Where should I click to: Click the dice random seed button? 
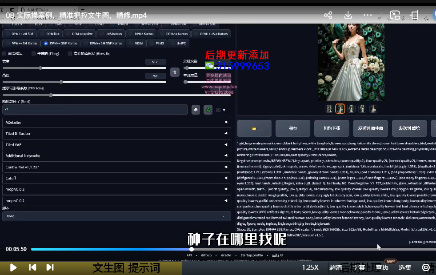tap(196, 110)
